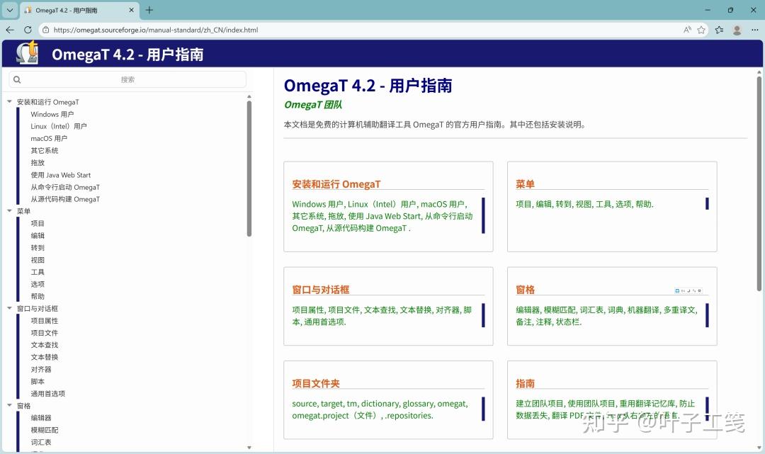Collapse the 窗口与对话框 tree node
Screen dimensions: 765x454
coord(9,308)
